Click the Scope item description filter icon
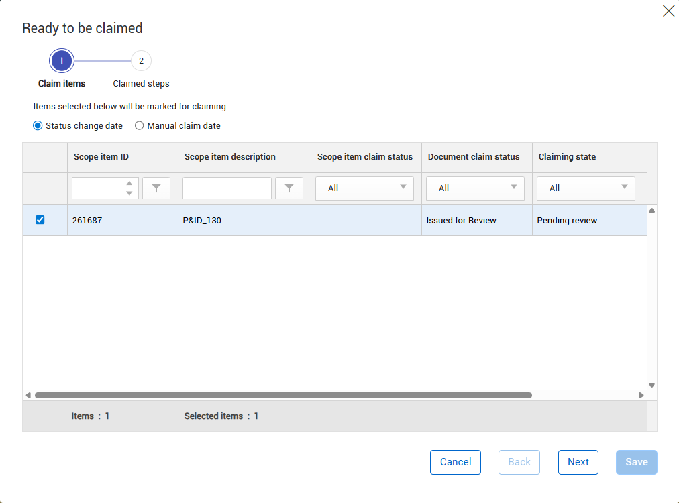The width and height of the screenshot is (679, 503). pos(289,188)
